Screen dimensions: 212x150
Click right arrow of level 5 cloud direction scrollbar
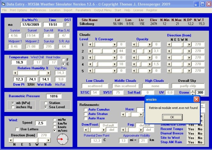click(x=189, y=71)
